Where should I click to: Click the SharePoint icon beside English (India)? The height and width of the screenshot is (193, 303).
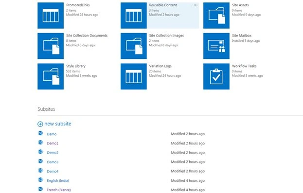click(x=40, y=180)
